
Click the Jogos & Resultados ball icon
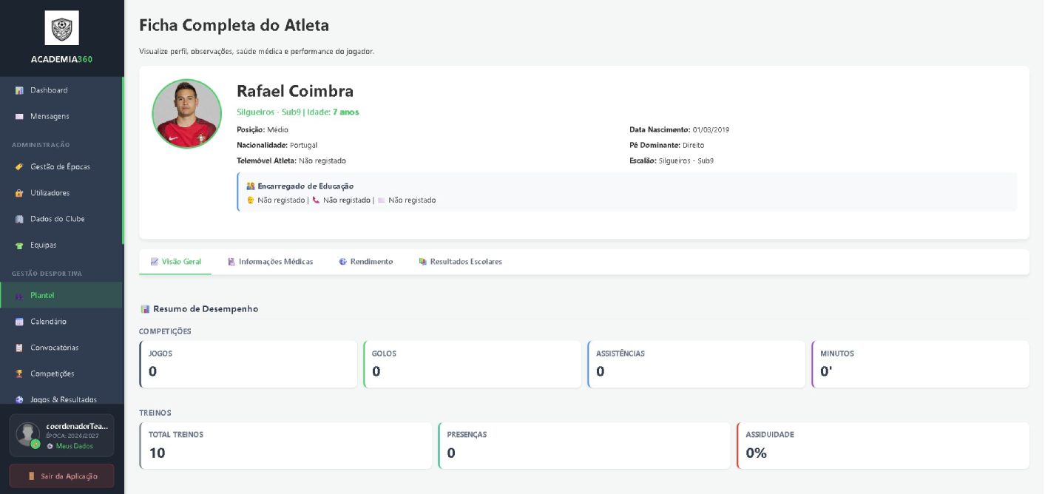tap(19, 399)
